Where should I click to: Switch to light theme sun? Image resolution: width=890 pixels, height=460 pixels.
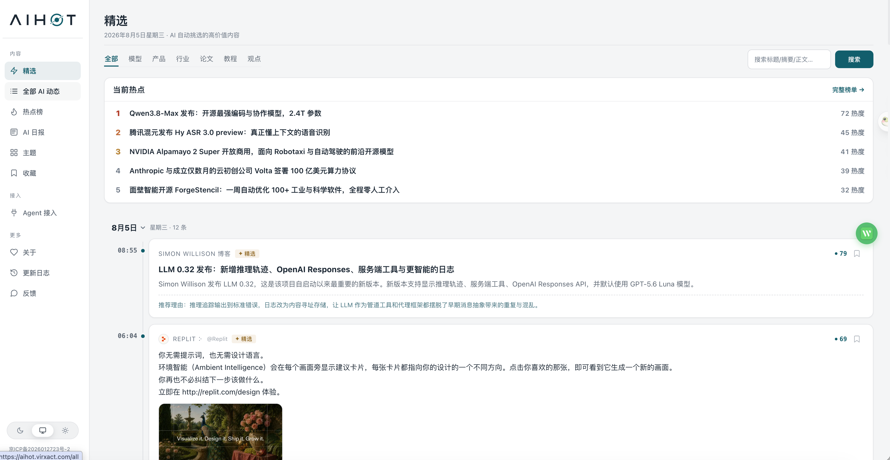65,430
